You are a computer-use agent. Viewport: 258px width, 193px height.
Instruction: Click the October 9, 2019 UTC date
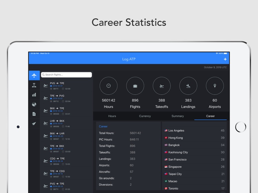click(215, 68)
